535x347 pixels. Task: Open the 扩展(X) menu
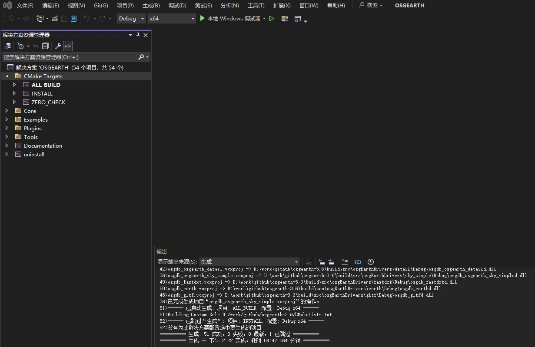point(282,6)
